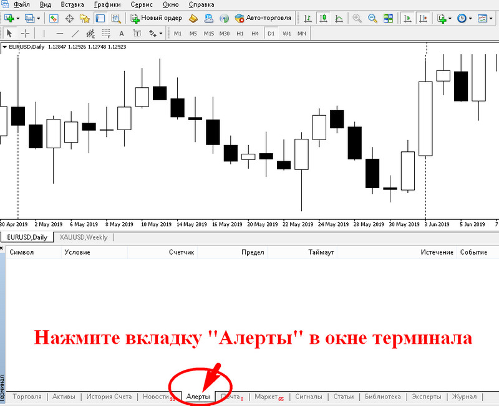Viewport: 499px width, 406px height.
Task: Select the equidistant channel tool
Action: 90,34
